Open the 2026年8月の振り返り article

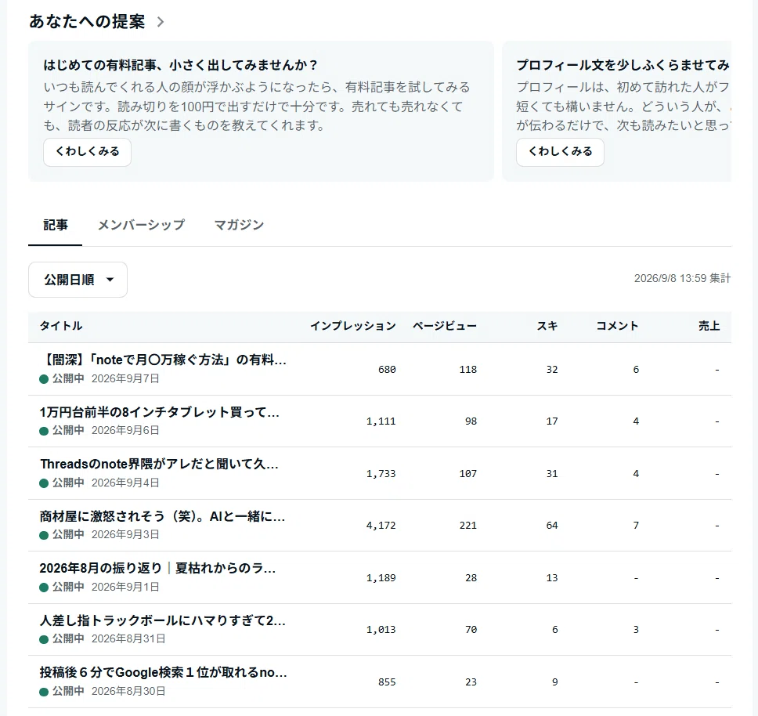157,568
